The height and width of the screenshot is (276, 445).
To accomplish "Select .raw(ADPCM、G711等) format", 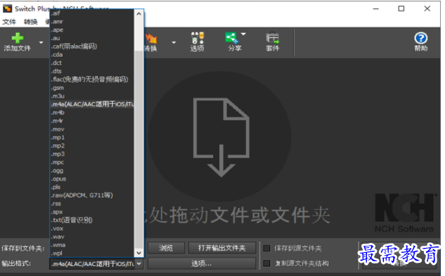I will coord(92,195).
